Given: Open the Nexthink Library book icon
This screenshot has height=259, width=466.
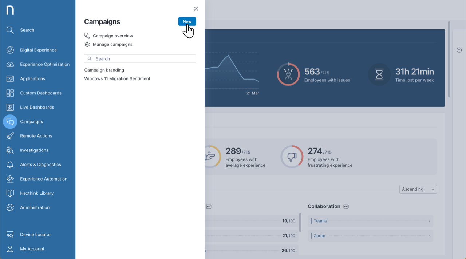Looking at the screenshot, I should tap(10, 193).
